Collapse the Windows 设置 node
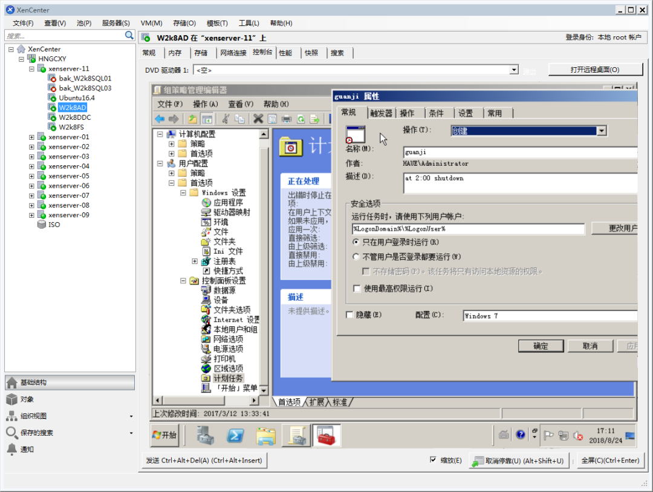The image size is (653, 492). pyautogui.click(x=183, y=192)
